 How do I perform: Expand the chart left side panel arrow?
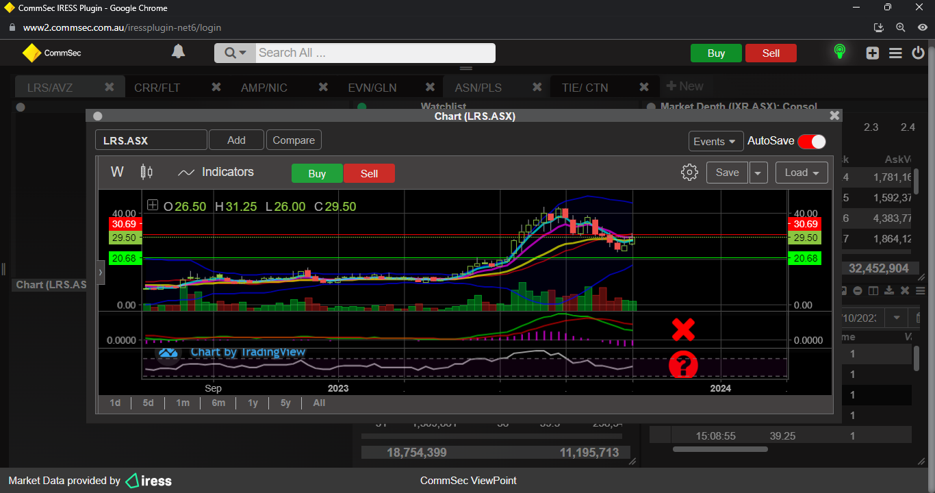coord(101,272)
